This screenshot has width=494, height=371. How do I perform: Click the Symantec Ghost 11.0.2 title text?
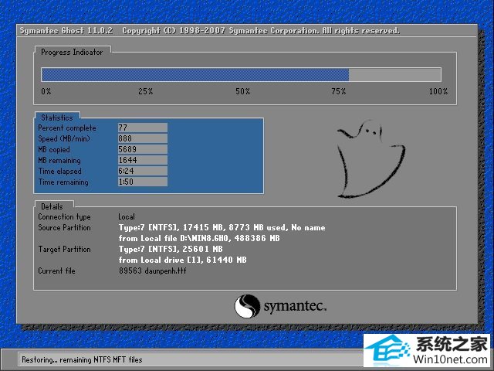click(66, 31)
